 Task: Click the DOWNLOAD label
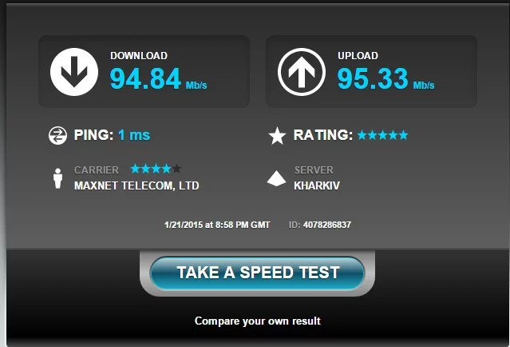tap(139, 56)
